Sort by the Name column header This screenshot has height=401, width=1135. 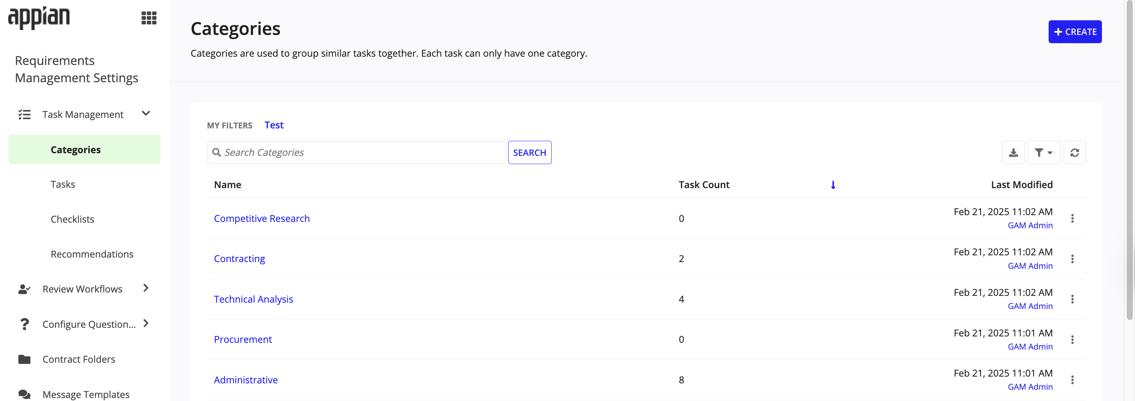(227, 185)
